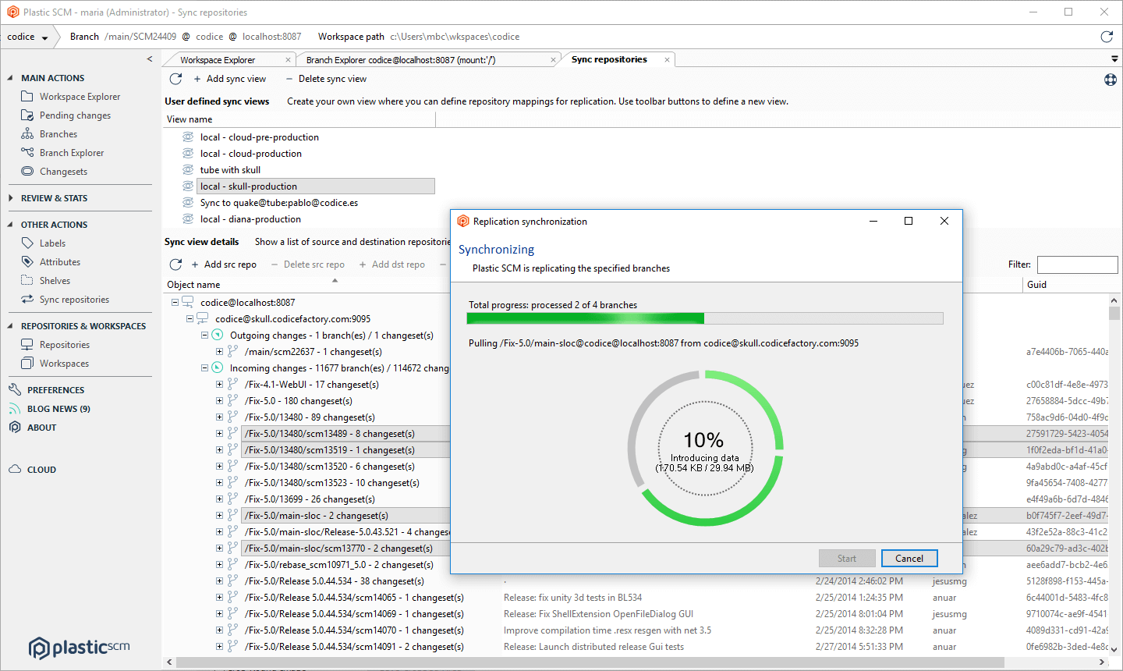Screen dimensions: 1123x671
Task: Collapse the Incoming changes tree node
Action: click(204, 368)
